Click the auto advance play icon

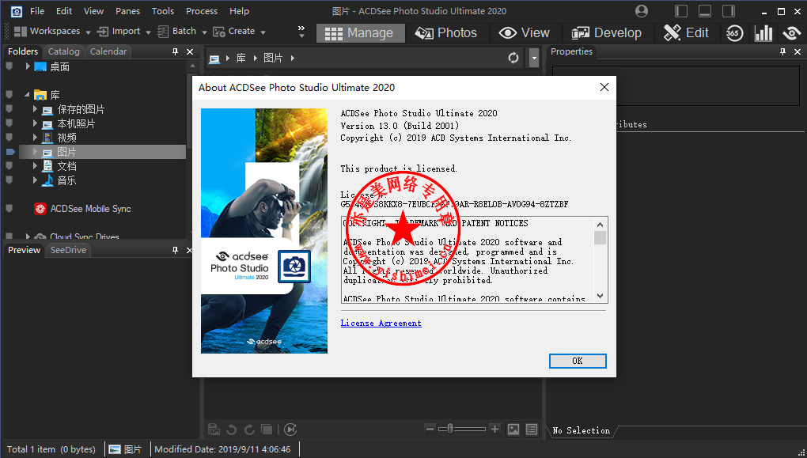click(290, 430)
